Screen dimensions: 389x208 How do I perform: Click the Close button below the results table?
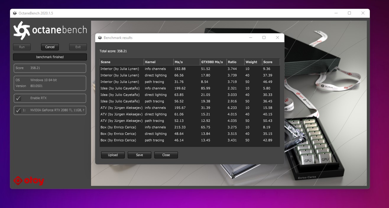click(x=166, y=155)
